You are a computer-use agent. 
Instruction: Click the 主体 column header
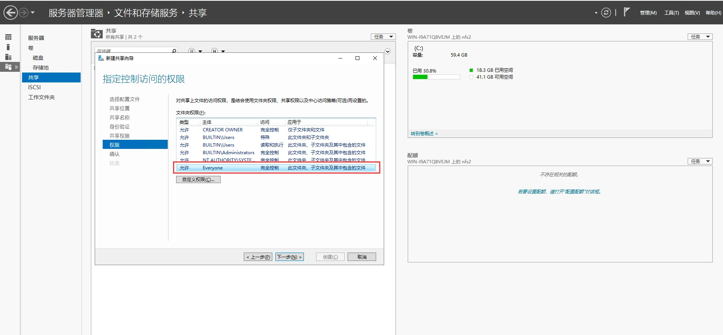(x=229, y=122)
